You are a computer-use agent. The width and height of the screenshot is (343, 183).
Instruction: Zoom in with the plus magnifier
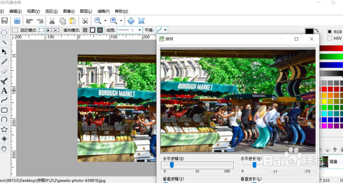point(113,21)
